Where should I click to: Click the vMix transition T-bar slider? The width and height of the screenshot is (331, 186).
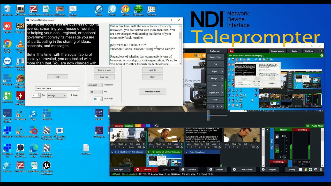[x=209, y=116]
